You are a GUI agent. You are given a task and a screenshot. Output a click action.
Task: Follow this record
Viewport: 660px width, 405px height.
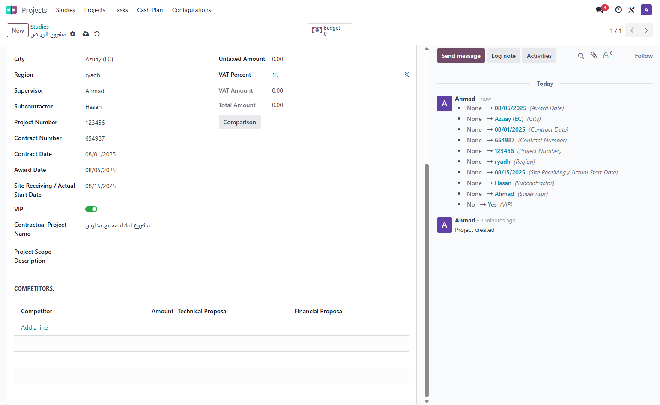[x=644, y=56]
